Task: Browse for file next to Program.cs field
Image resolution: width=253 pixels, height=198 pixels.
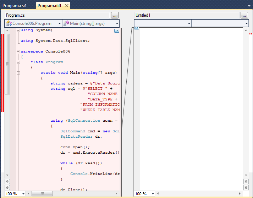Action: point(115,15)
